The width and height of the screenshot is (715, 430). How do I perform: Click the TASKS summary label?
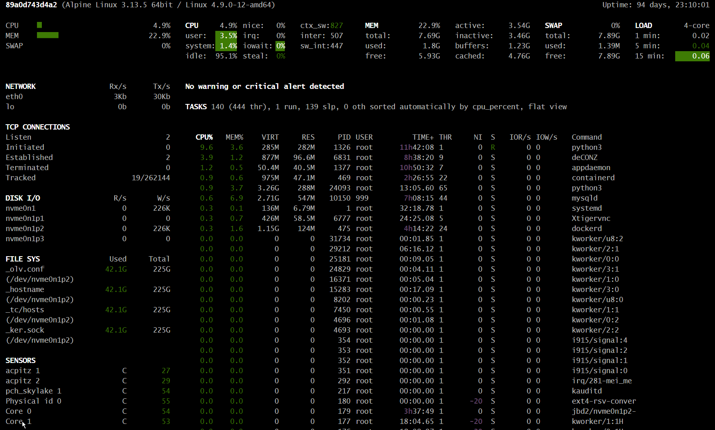pyautogui.click(x=196, y=107)
